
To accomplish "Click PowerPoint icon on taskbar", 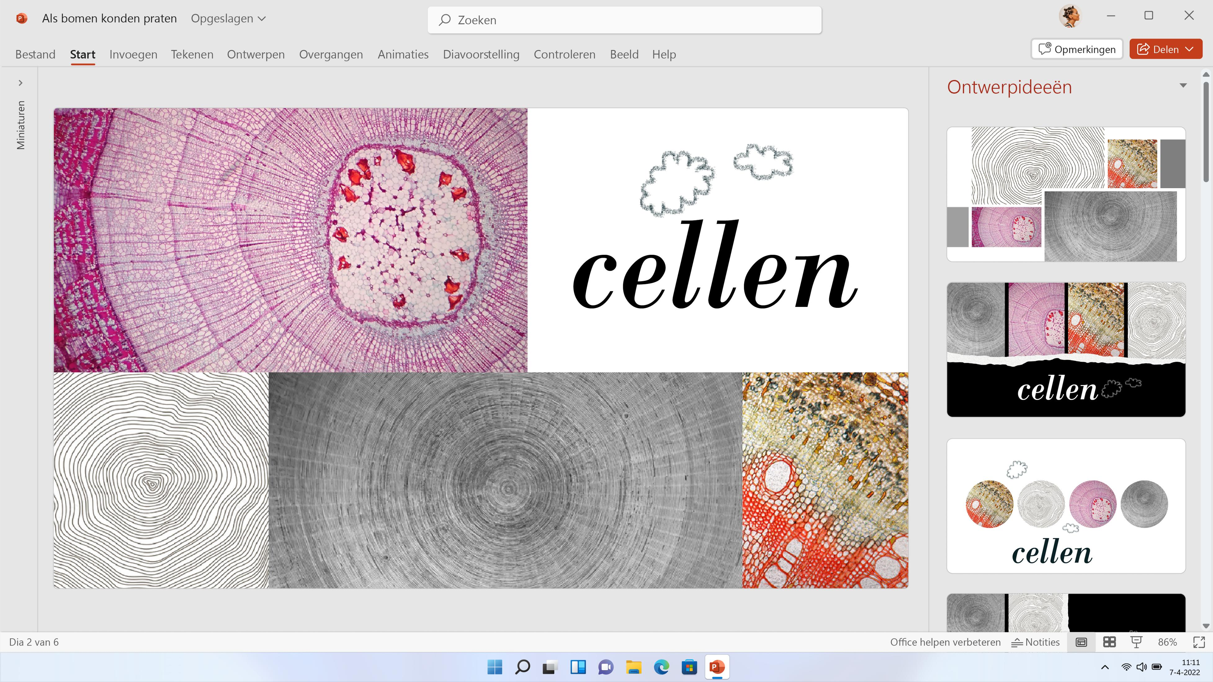I will click(717, 667).
